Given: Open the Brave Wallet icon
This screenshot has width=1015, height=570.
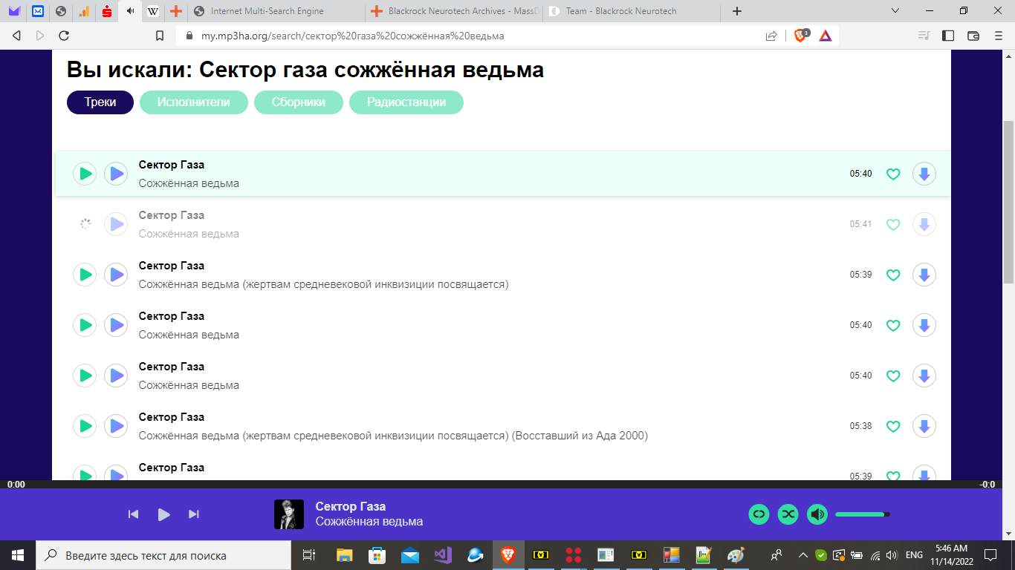Looking at the screenshot, I should (973, 36).
